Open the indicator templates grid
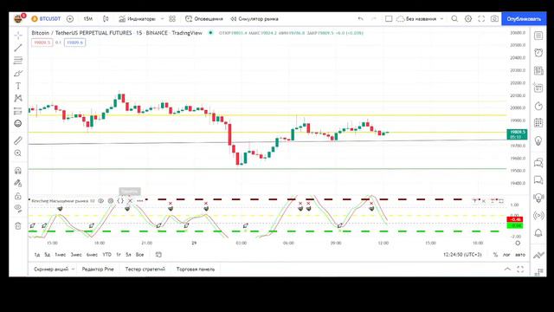Viewport: 554px width, 312px height. click(172, 19)
